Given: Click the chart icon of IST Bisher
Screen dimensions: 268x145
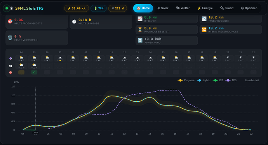Looking at the screenshot, I should click(140, 19).
